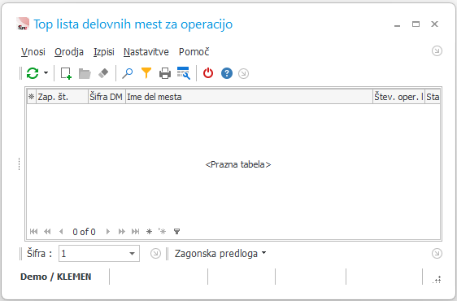
Task: Maximize the window
Action: click(416, 24)
